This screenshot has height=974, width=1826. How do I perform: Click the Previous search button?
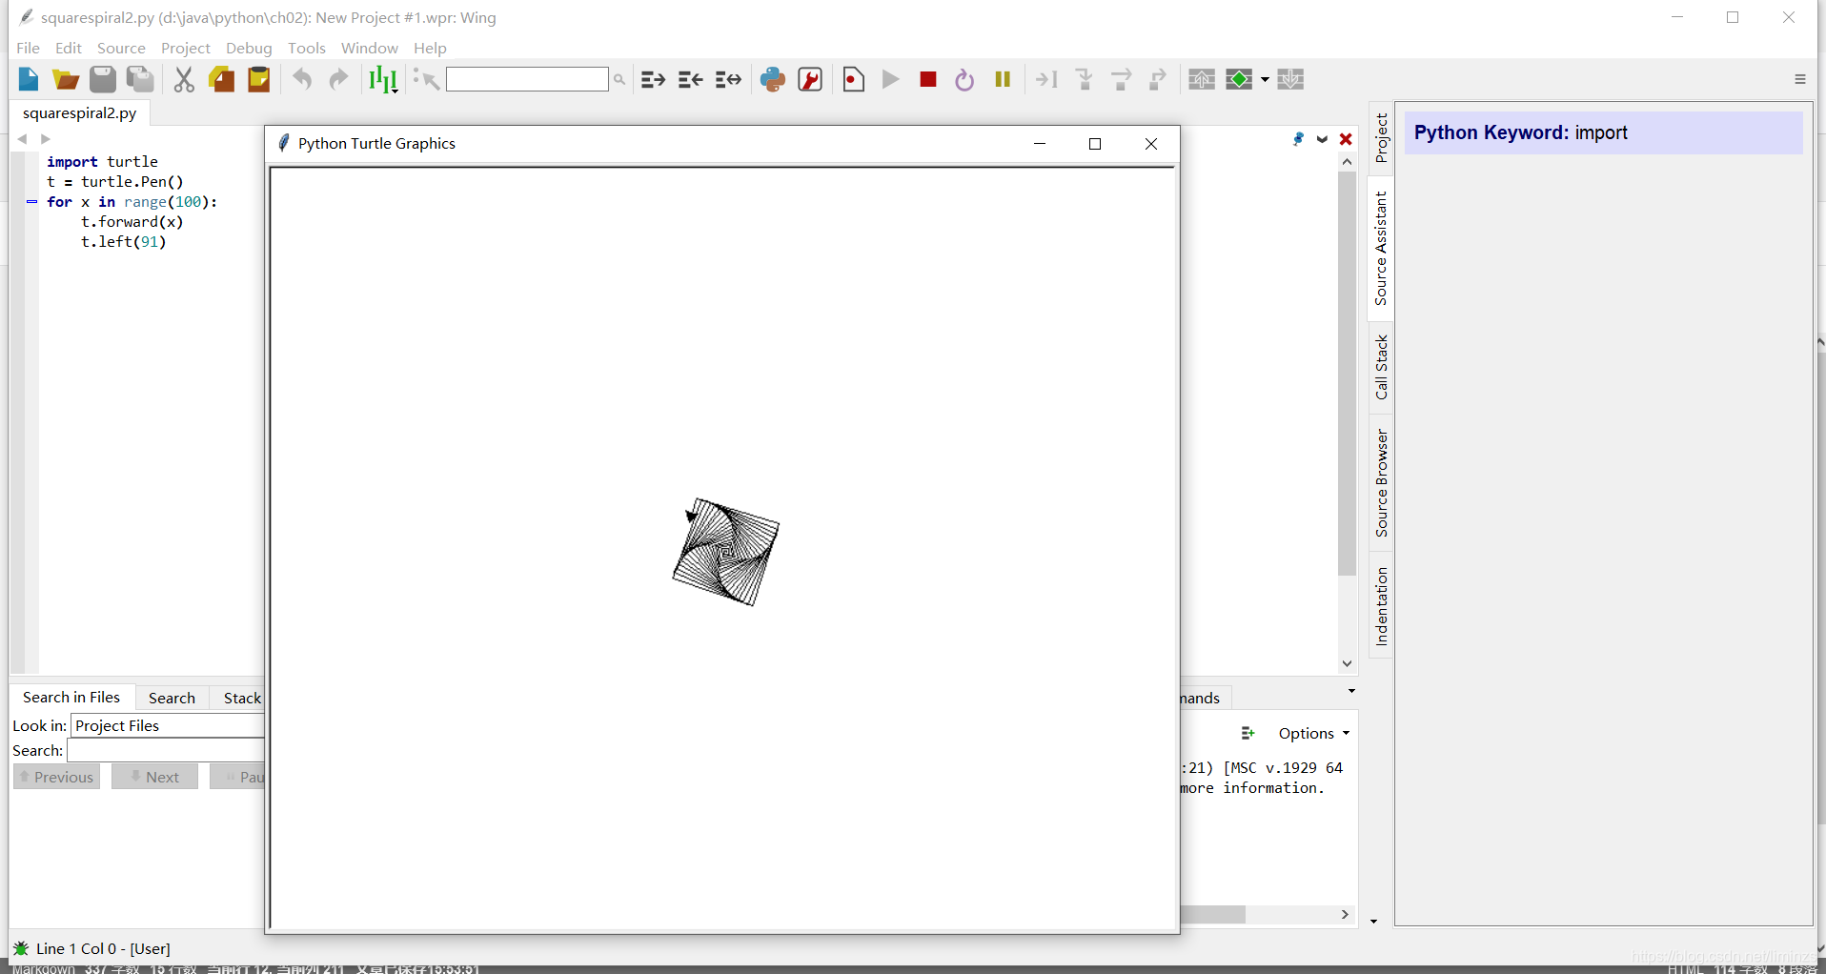point(57,777)
